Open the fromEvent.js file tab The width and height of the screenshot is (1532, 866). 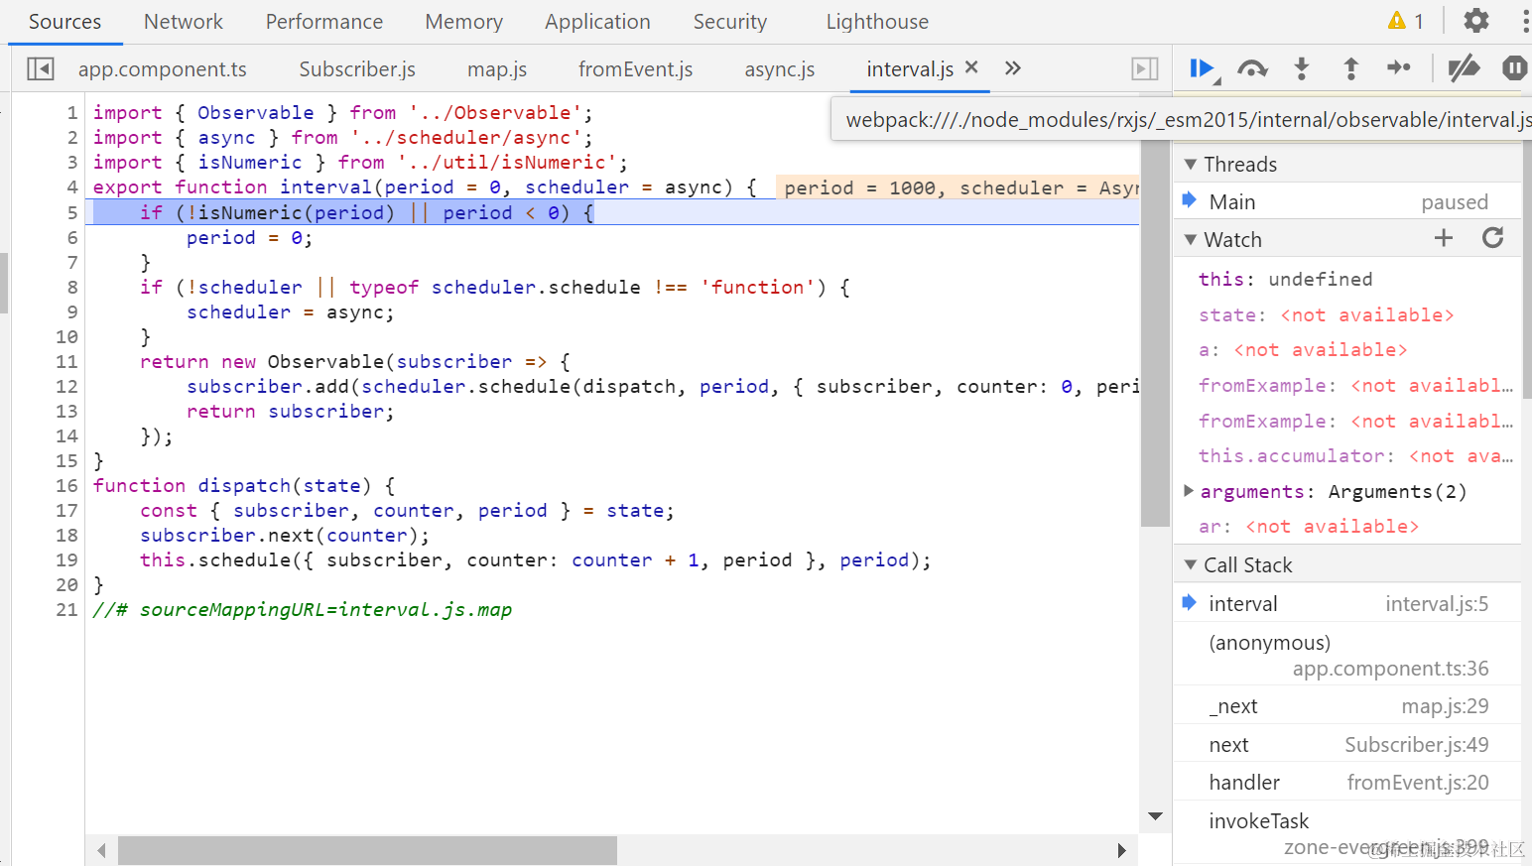tap(636, 68)
